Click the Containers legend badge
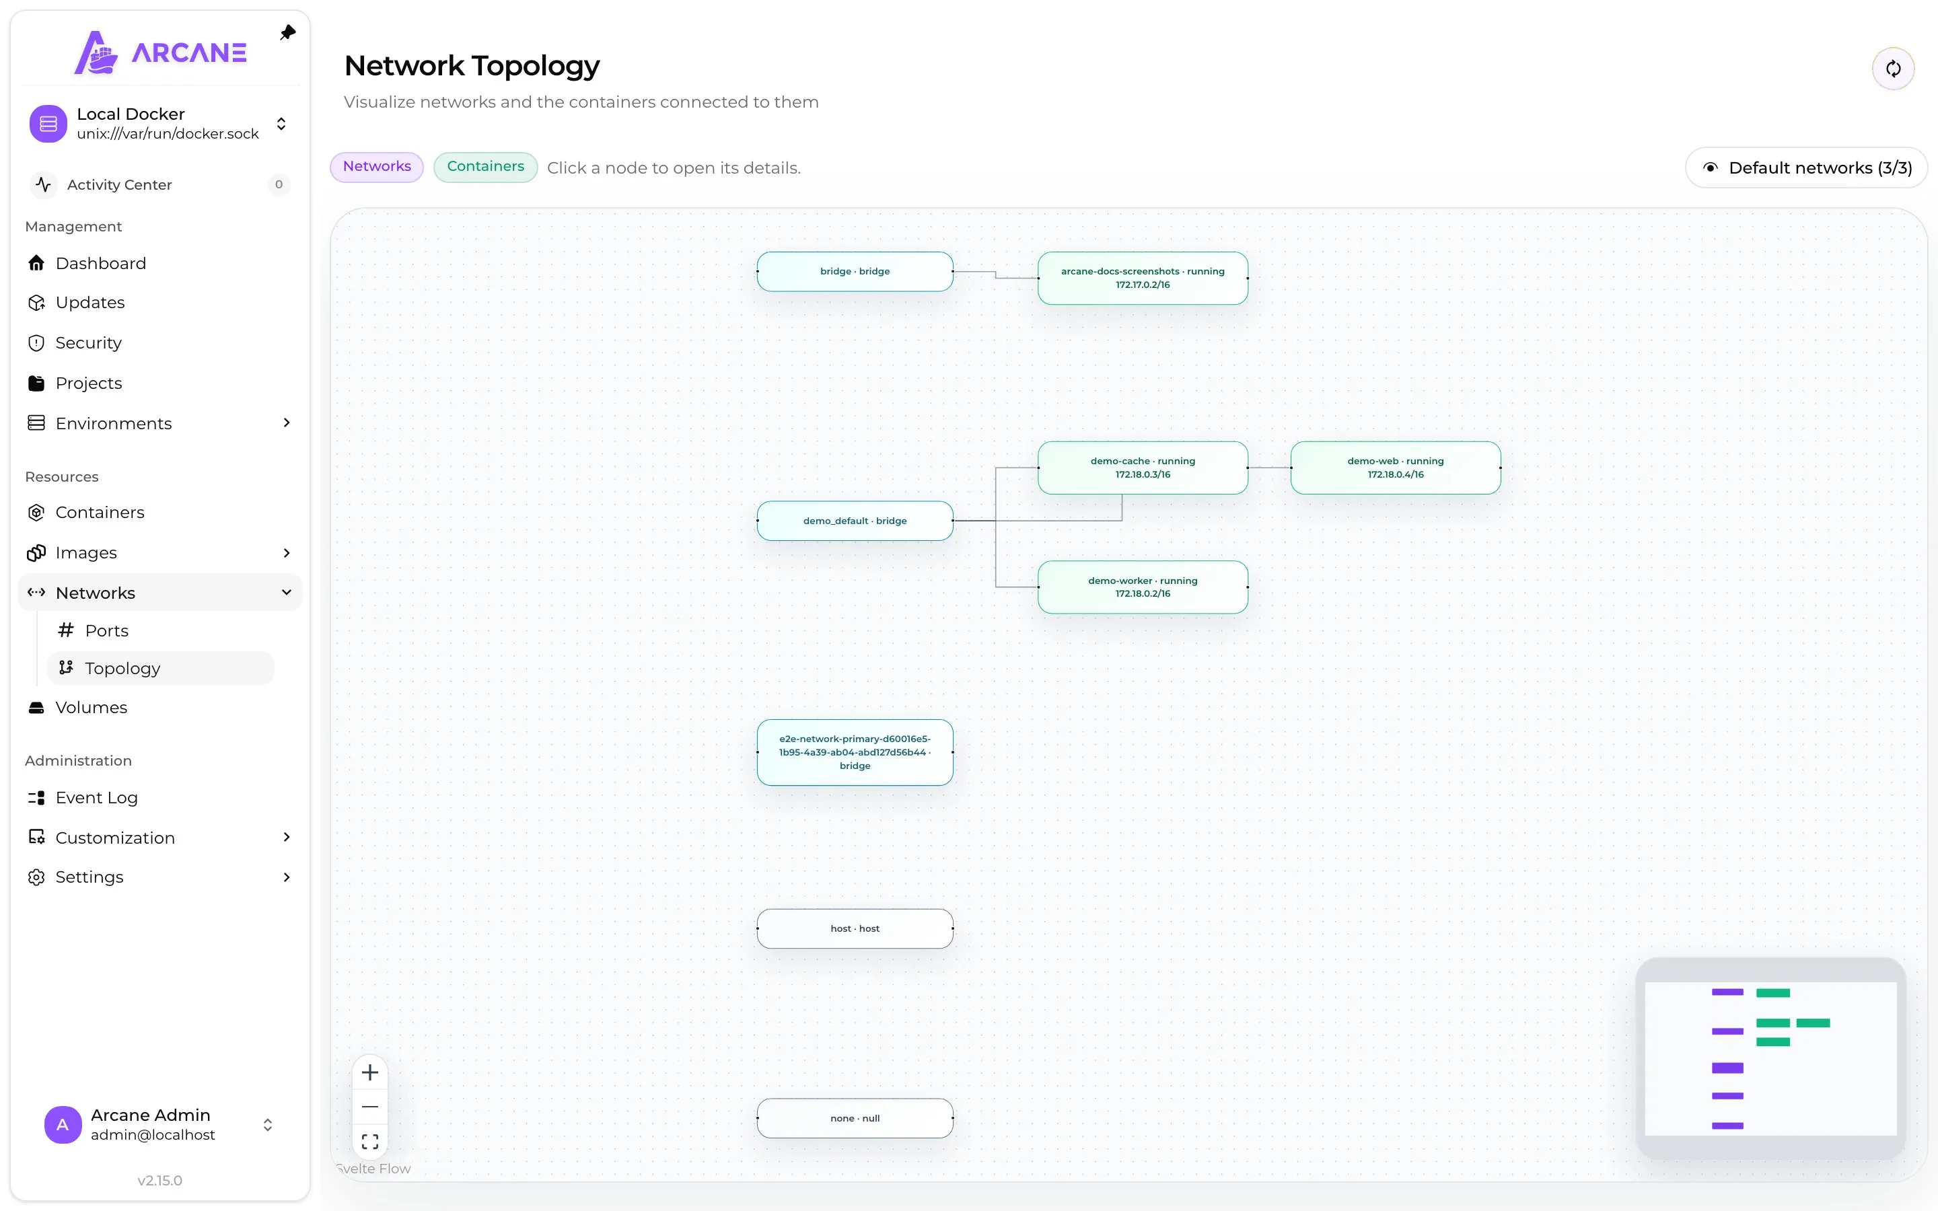 point(485,167)
